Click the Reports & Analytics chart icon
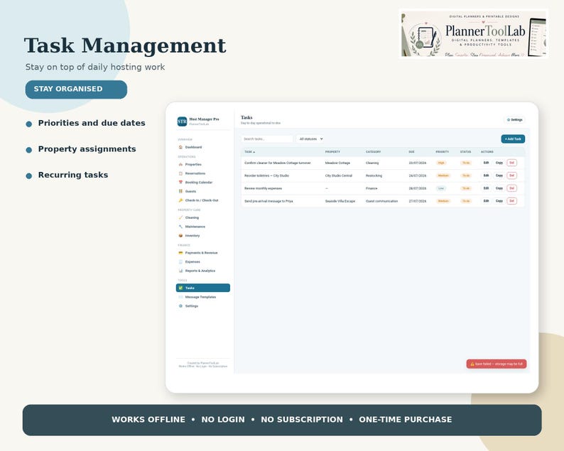Viewport: 564px width, 451px height. (180, 271)
